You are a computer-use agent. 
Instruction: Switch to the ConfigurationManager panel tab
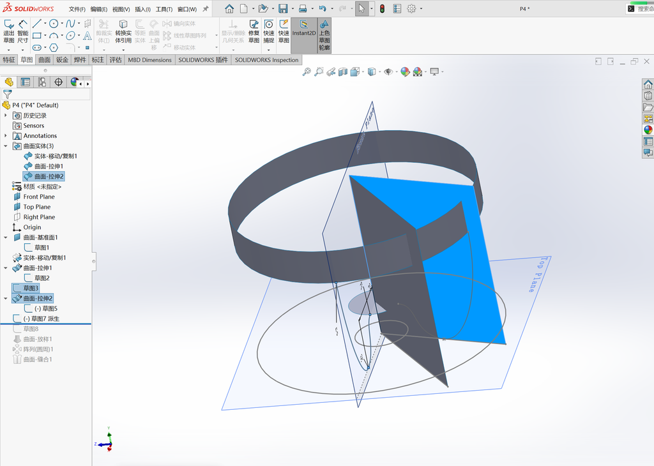[x=42, y=82]
